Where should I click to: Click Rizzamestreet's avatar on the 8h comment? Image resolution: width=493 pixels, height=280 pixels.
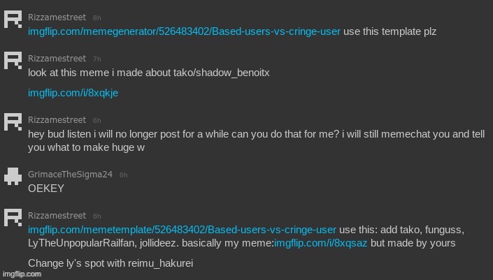13,19
